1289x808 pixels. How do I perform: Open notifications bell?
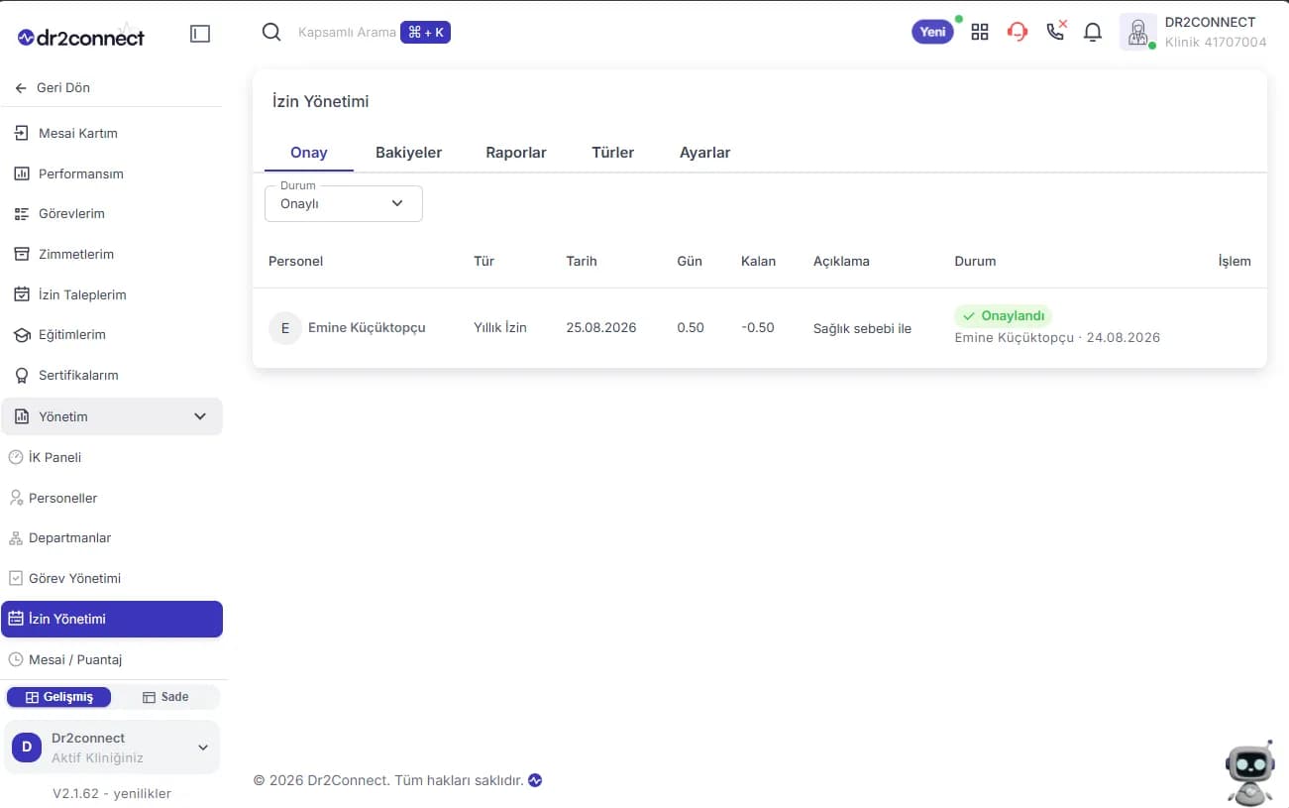coord(1093,32)
